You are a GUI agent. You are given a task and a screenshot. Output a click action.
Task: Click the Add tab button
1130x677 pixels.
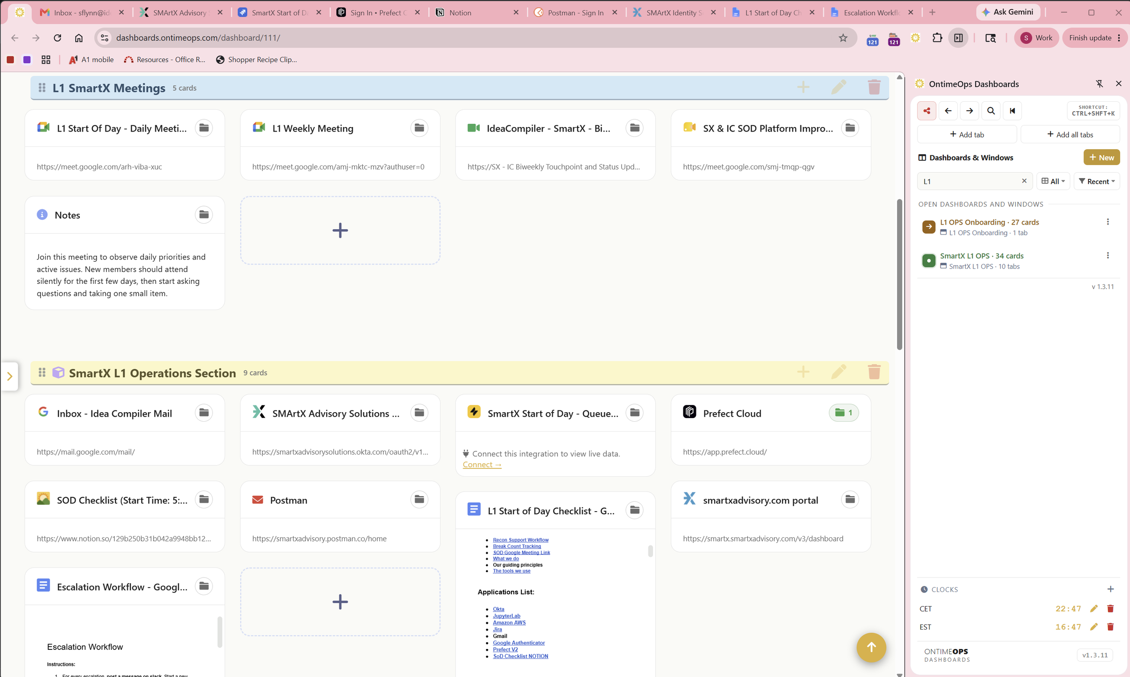[967, 135]
